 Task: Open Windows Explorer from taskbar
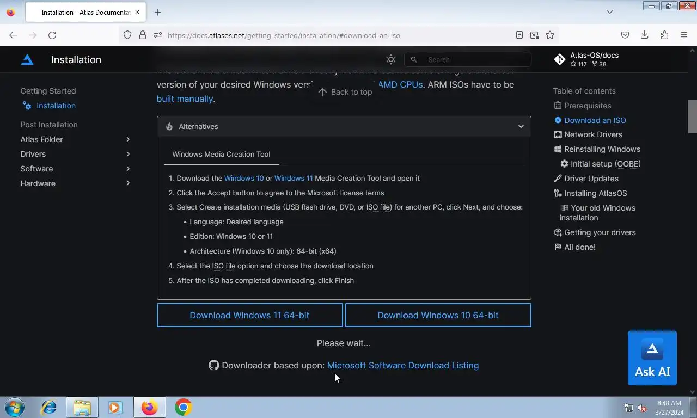82,407
